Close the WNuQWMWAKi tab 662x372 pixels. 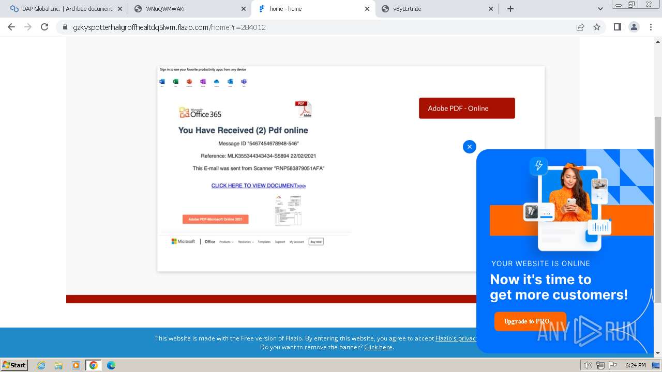coord(244,9)
